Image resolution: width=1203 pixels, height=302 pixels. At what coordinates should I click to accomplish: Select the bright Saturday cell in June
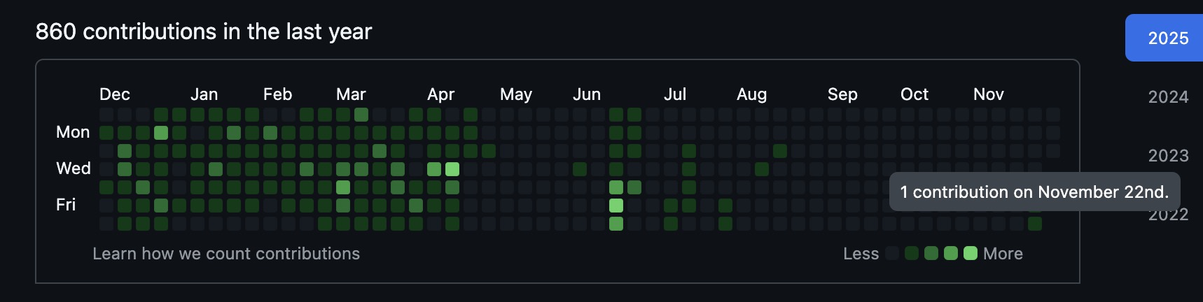click(x=616, y=223)
